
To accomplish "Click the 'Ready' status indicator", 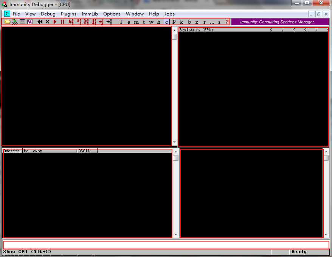I will tap(299, 252).
